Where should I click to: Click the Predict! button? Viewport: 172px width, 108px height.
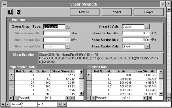tap(116, 12)
